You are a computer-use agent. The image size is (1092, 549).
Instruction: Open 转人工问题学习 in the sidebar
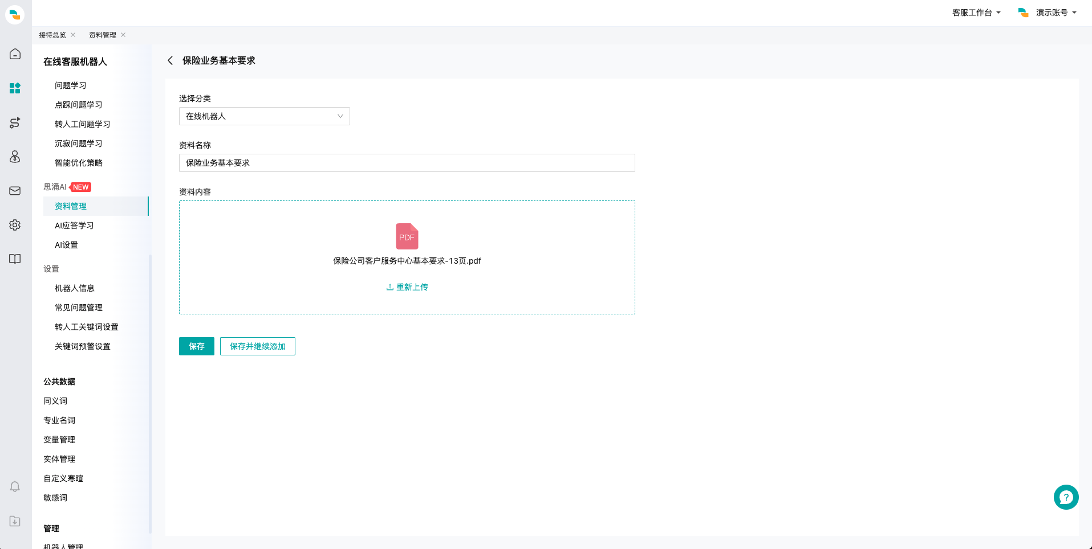click(83, 124)
